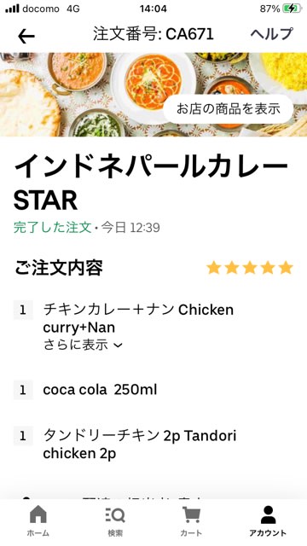Open the アカウント account tab icon
This screenshot has width=307, height=546.
click(x=268, y=514)
